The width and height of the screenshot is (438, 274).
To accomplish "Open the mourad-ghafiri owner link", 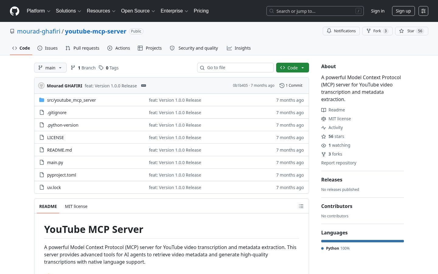I will point(39,31).
